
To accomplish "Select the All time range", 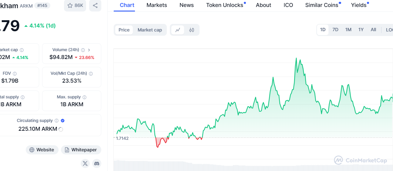I will 373,30.
